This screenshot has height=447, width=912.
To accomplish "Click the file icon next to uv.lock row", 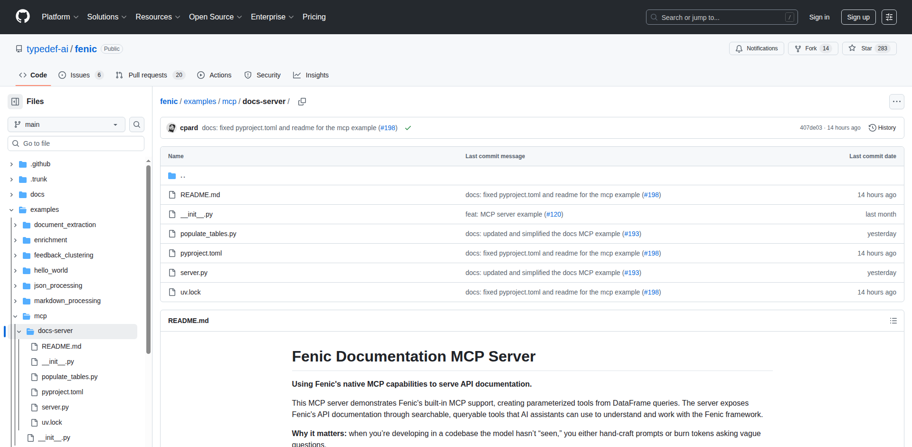I will pyautogui.click(x=172, y=292).
